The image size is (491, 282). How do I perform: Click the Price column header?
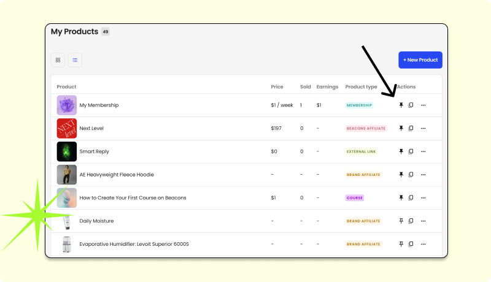click(277, 87)
